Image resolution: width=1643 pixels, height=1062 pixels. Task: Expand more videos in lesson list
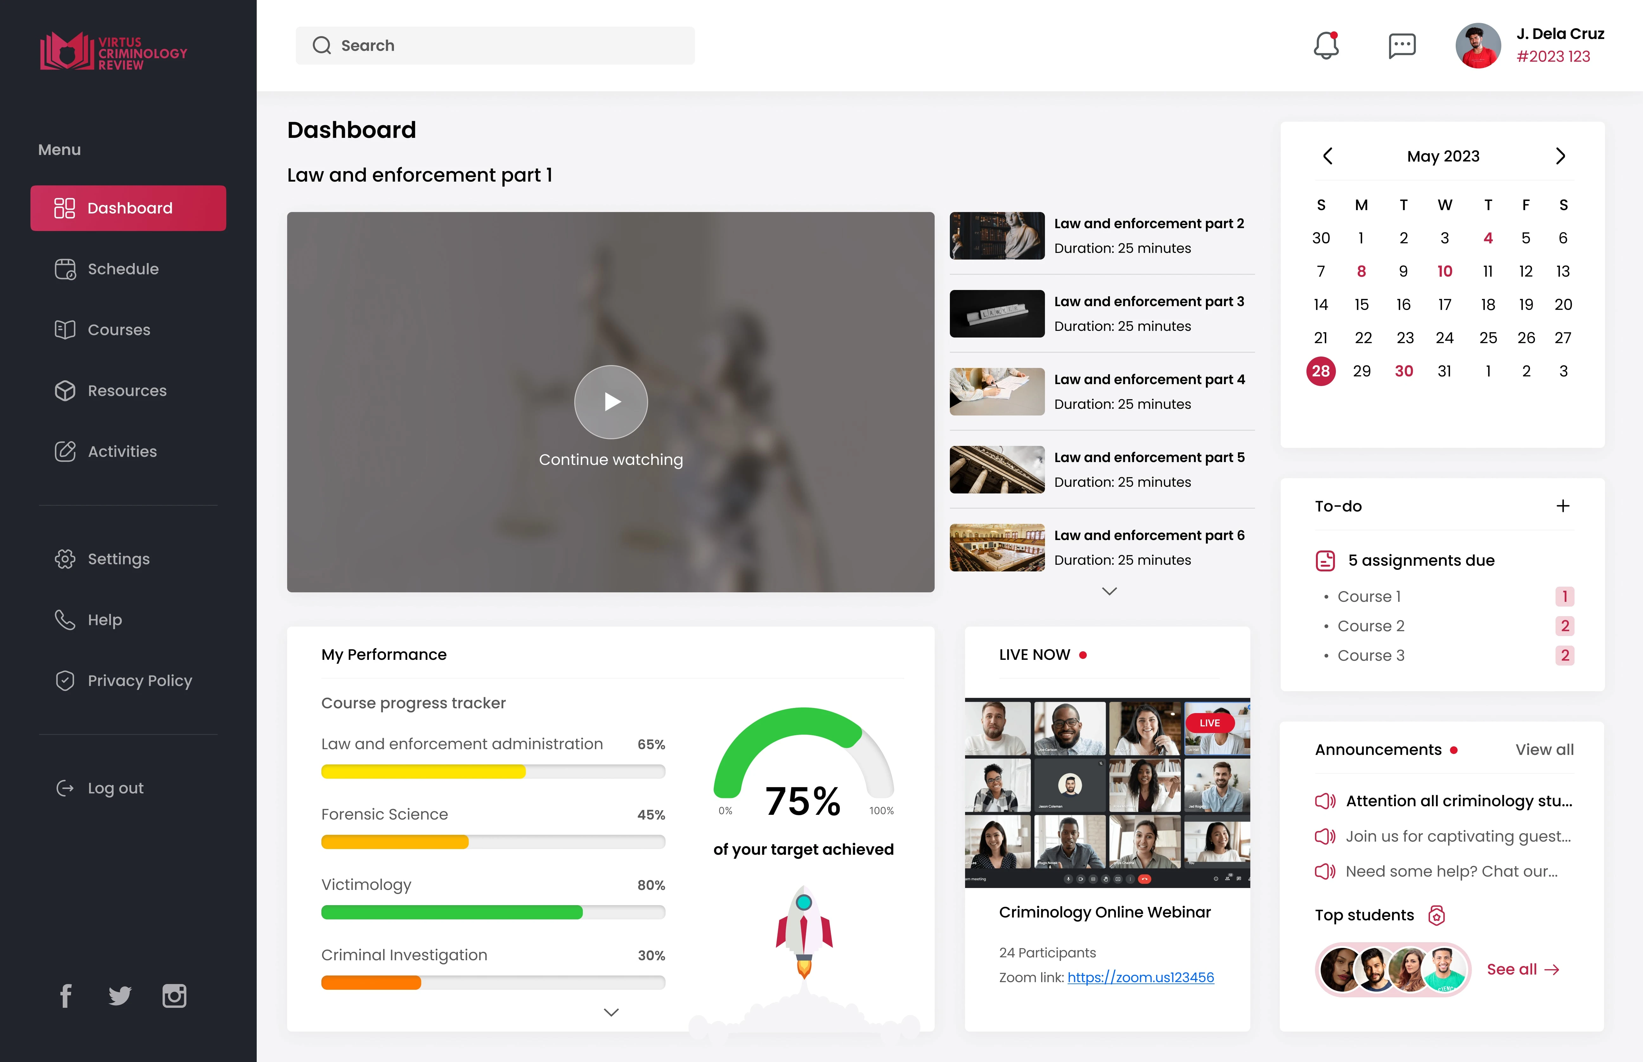click(x=1109, y=591)
